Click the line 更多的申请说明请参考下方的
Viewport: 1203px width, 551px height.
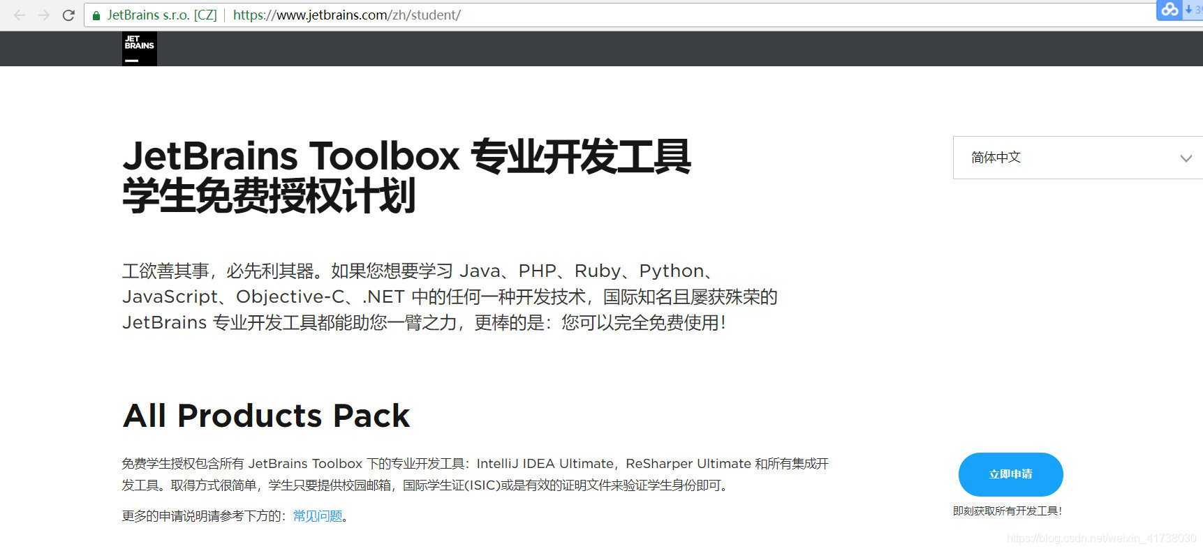point(204,516)
